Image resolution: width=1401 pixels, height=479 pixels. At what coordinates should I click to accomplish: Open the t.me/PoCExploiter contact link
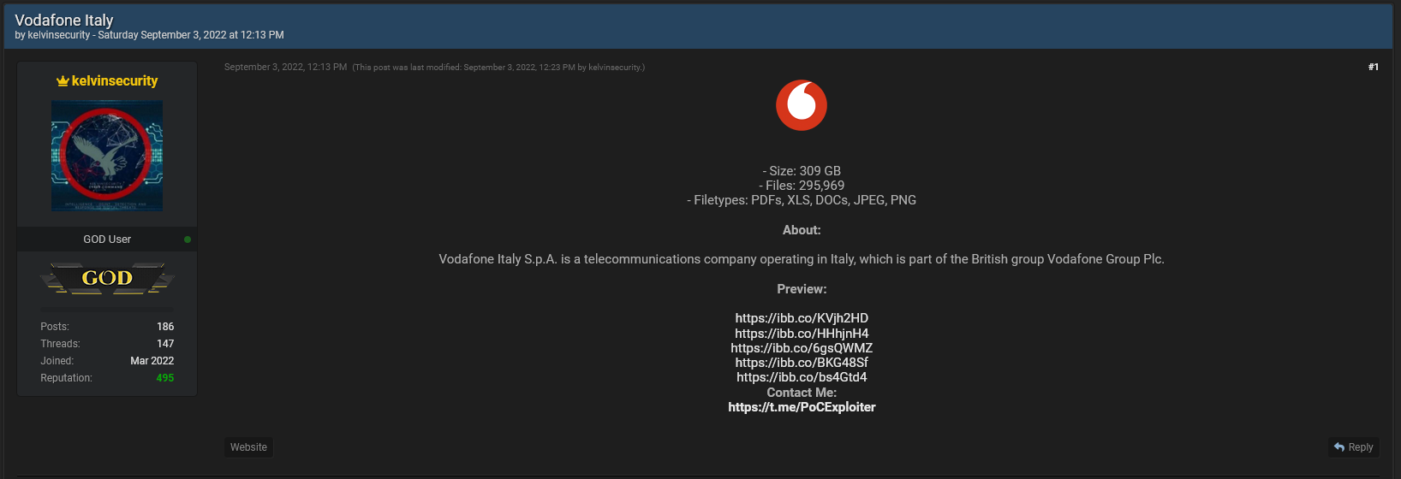pos(802,407)
